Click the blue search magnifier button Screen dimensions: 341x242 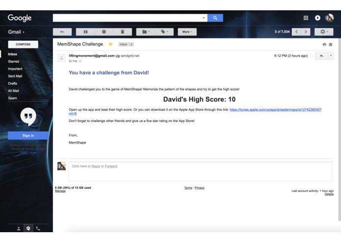click(x=215, y=18)
